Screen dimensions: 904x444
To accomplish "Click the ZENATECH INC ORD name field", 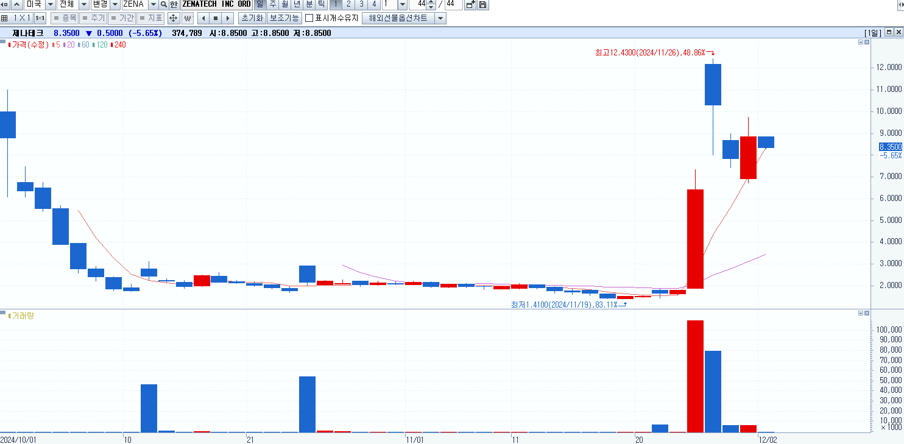I will point(216,4).
